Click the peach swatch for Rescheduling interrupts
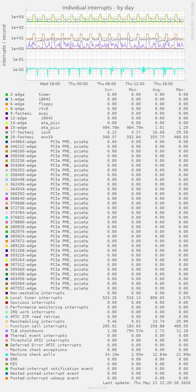This screenshot has height=392, width=196. point(7,321)
